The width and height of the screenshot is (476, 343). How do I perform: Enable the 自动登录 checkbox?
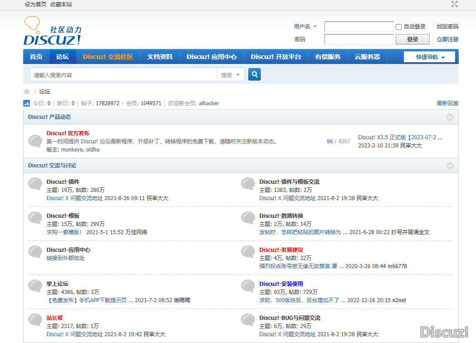click(398, 26)
